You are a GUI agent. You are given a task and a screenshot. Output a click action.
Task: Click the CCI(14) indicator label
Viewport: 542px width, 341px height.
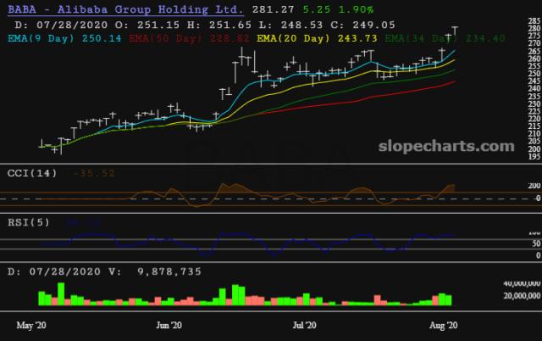(32, 173)
